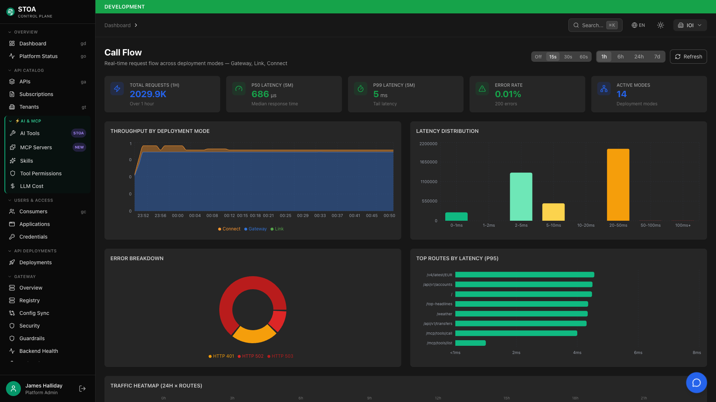Set auto-refresh interval to 60s
The width and height of the screenshot is (716, 402).
pos(584,57)
